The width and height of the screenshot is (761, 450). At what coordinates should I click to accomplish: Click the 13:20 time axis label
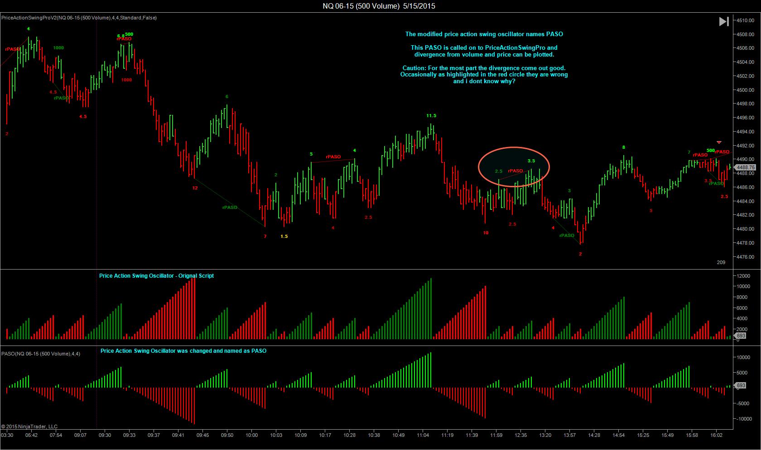(x=545, y=435)
